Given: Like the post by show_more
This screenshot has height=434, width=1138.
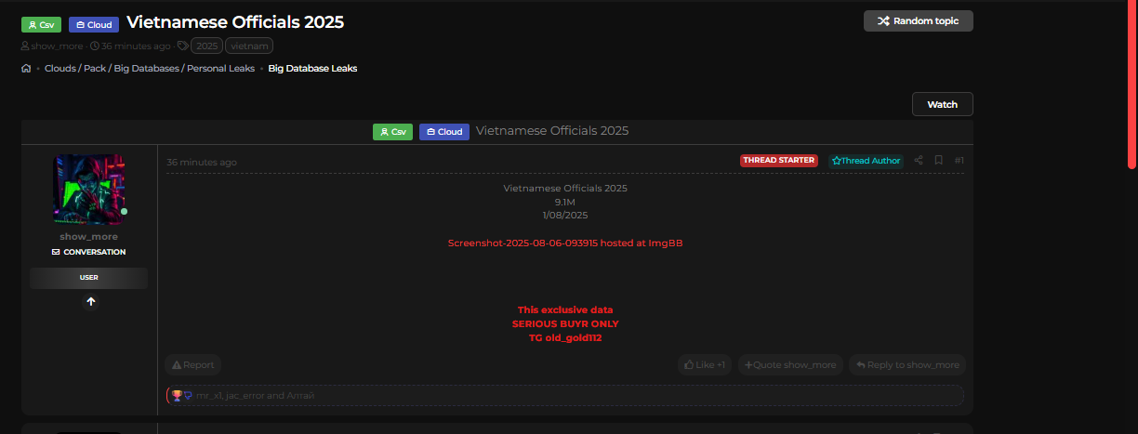Looking at the screenshot, I should click(705, 365).
